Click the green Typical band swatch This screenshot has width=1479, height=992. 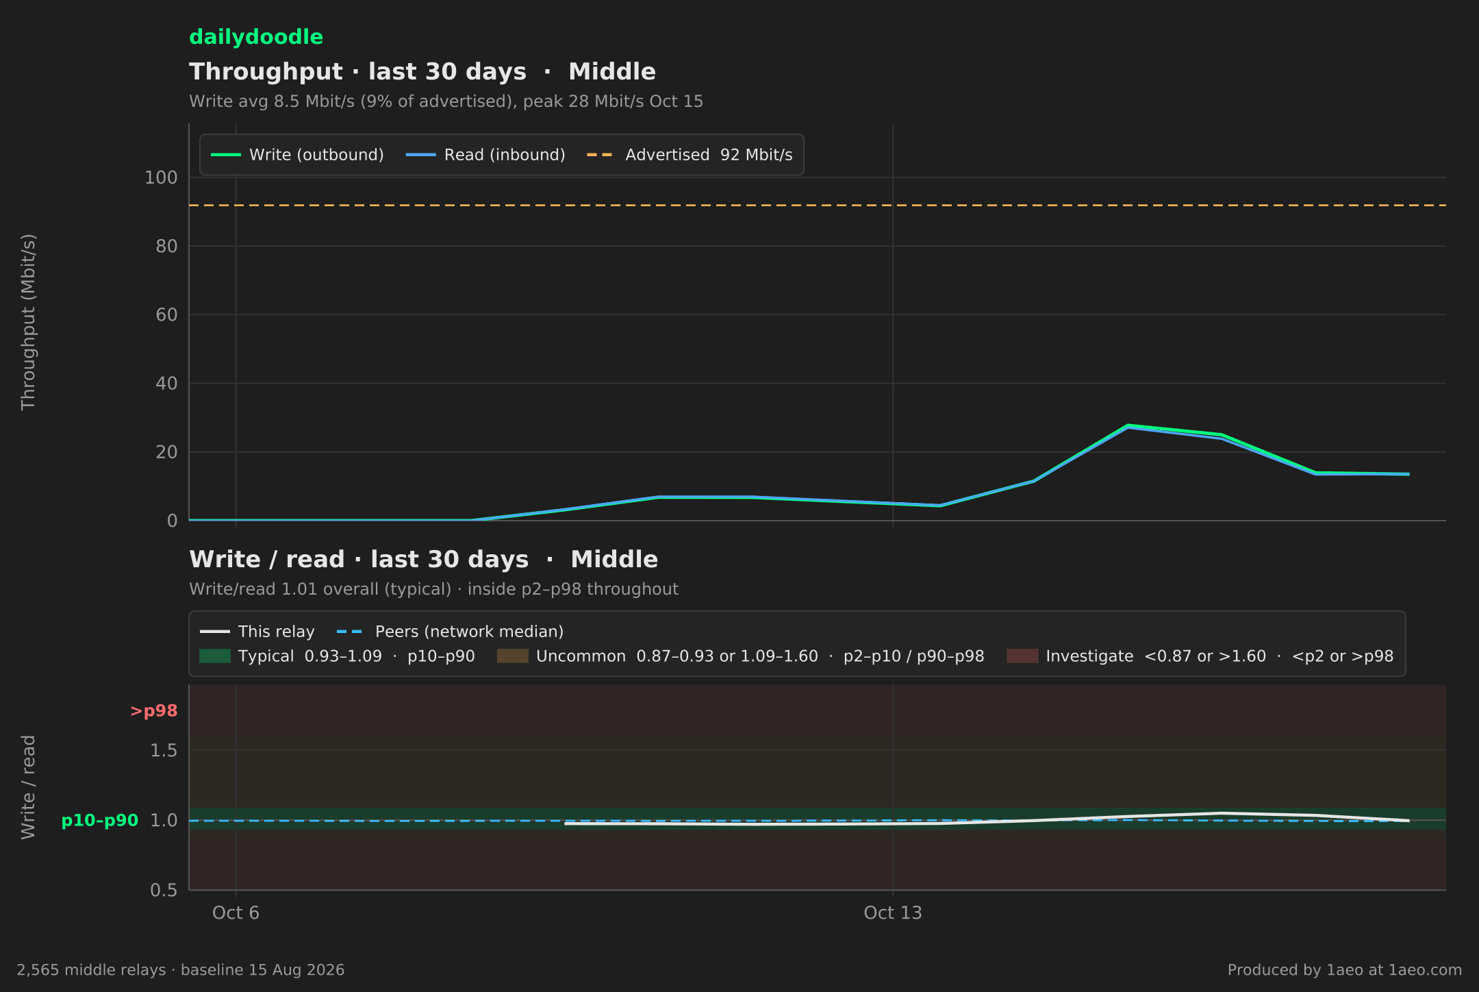pos(215,656)
